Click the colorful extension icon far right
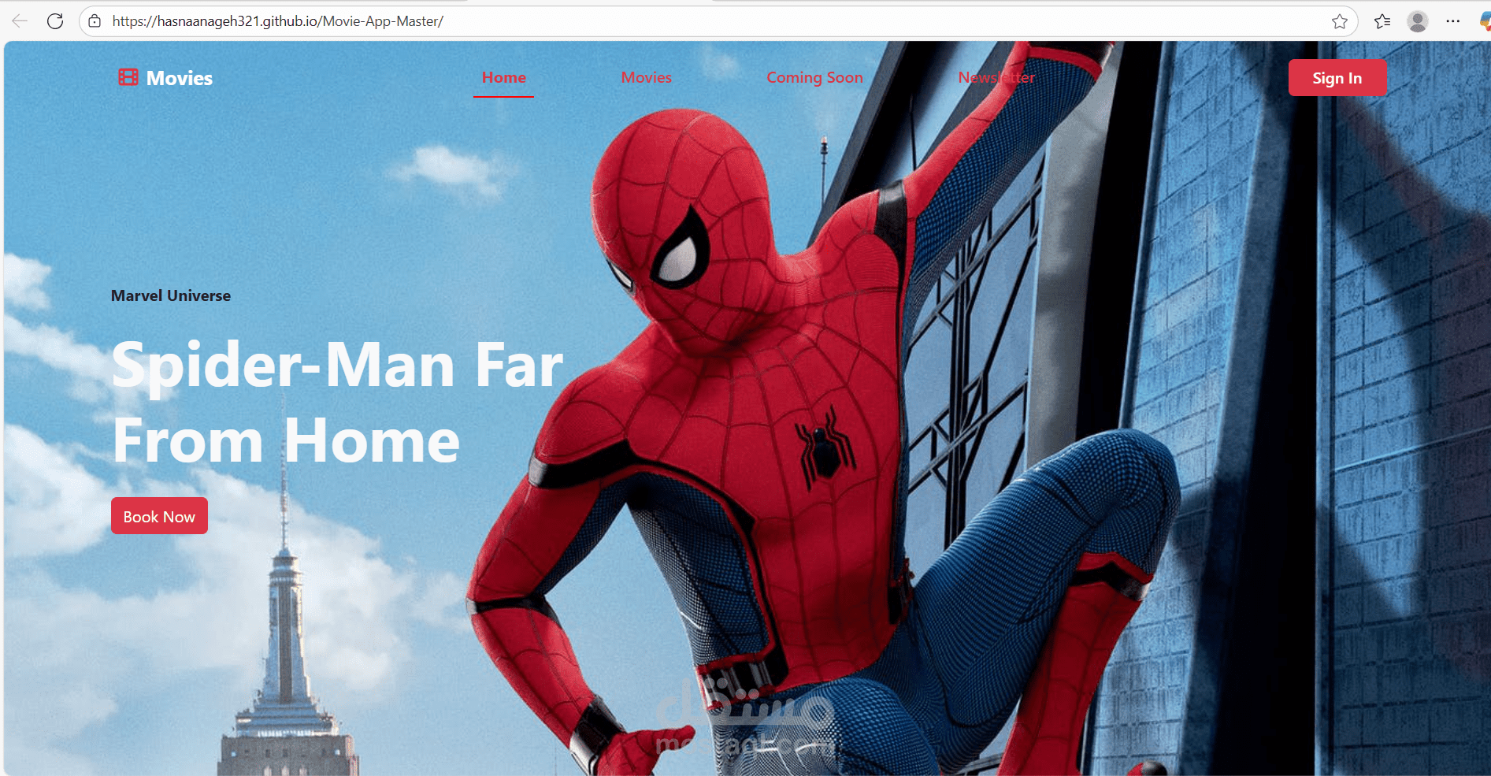The image size is (1491, 776). [x=1484, y=21]
